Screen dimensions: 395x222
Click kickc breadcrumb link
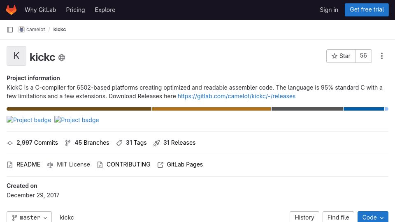click(59, 30)
